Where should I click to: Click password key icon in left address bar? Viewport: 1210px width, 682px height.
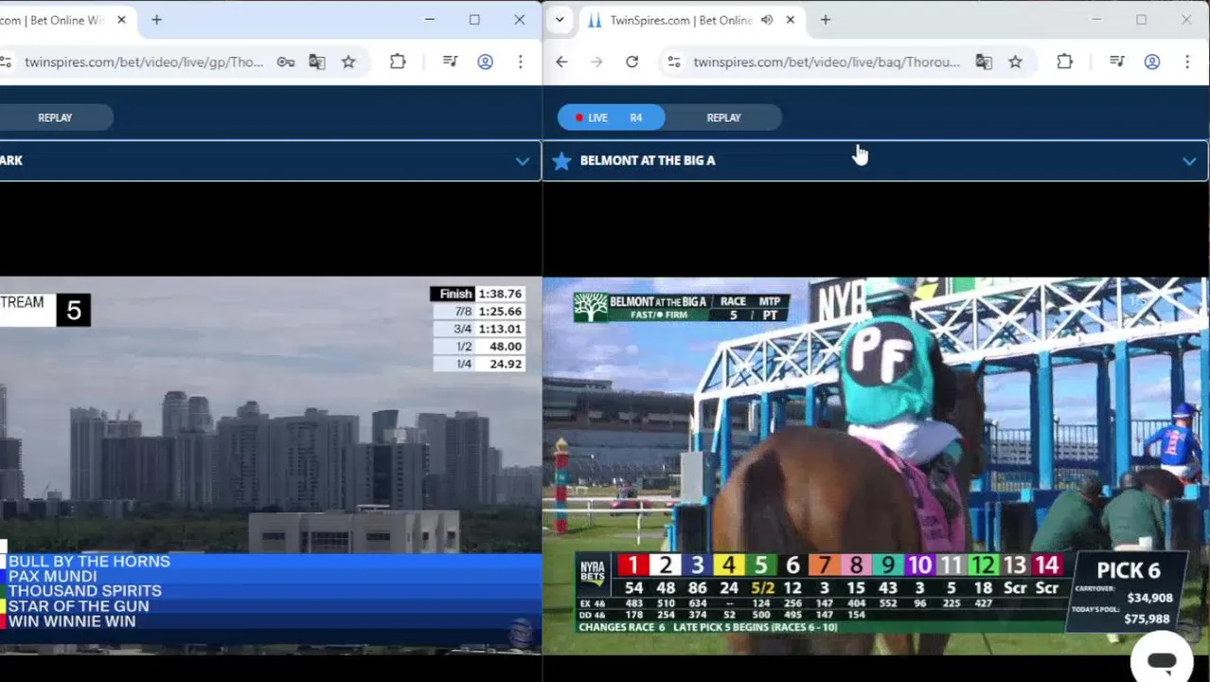(x=285, y=63)
